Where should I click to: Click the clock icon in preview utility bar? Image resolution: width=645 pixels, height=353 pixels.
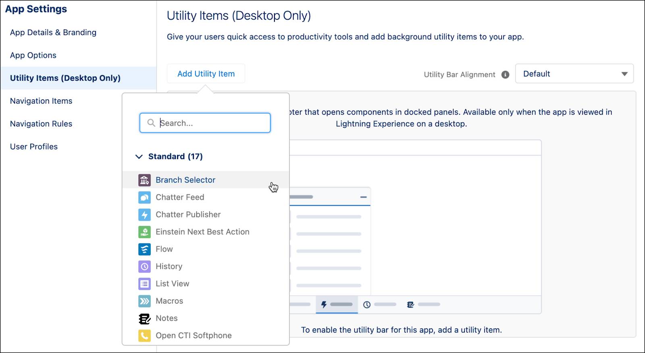pos(367,305)
